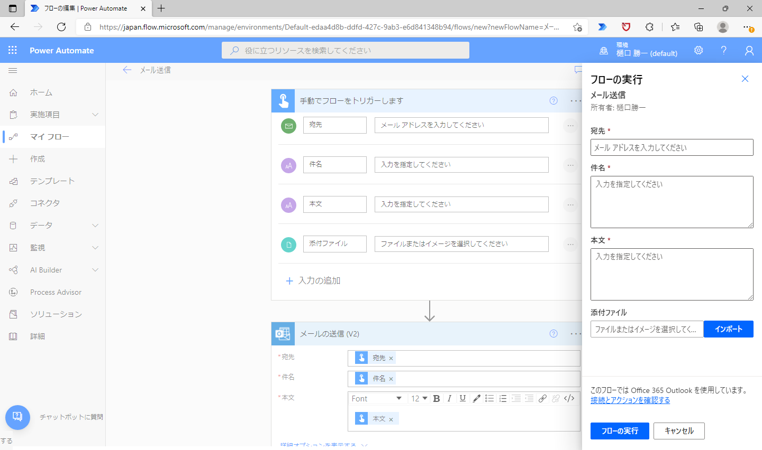Open ellipsis menu on メールの送信 card
Screen dimensions: 762x450
(576, 334)
